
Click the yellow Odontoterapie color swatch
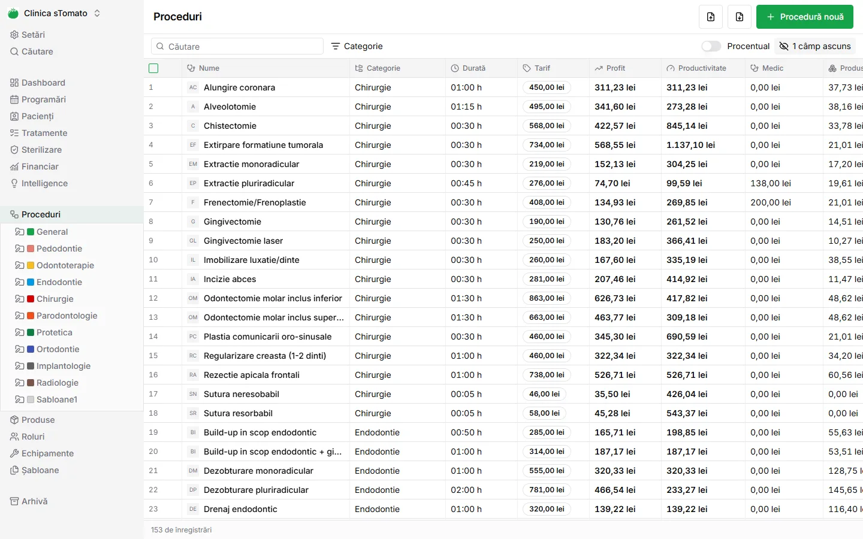pyautogui.click(x=31, y=265)
